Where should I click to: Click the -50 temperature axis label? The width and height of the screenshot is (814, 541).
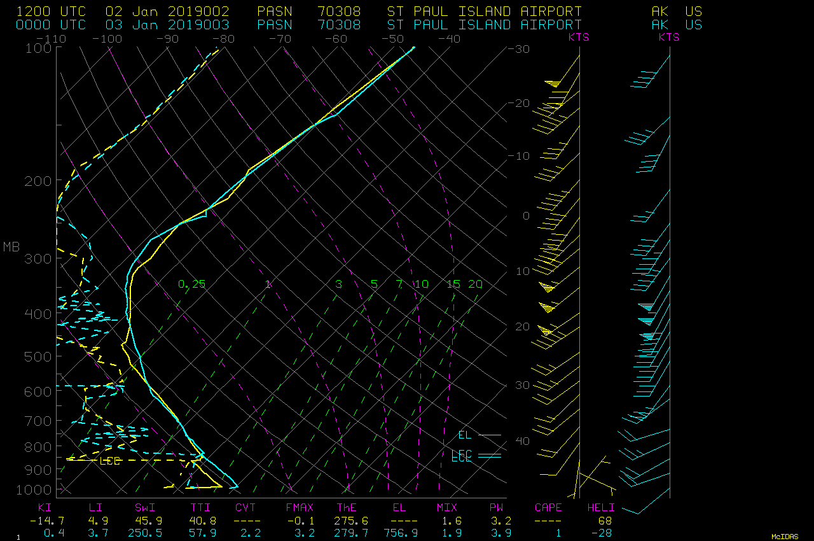coord(393,39)
